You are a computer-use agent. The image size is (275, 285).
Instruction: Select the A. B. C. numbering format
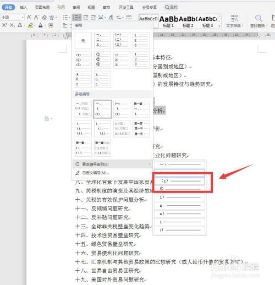point(83,79)
